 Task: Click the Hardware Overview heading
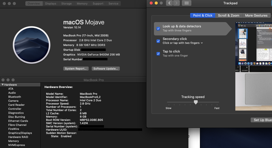point(59,87)
